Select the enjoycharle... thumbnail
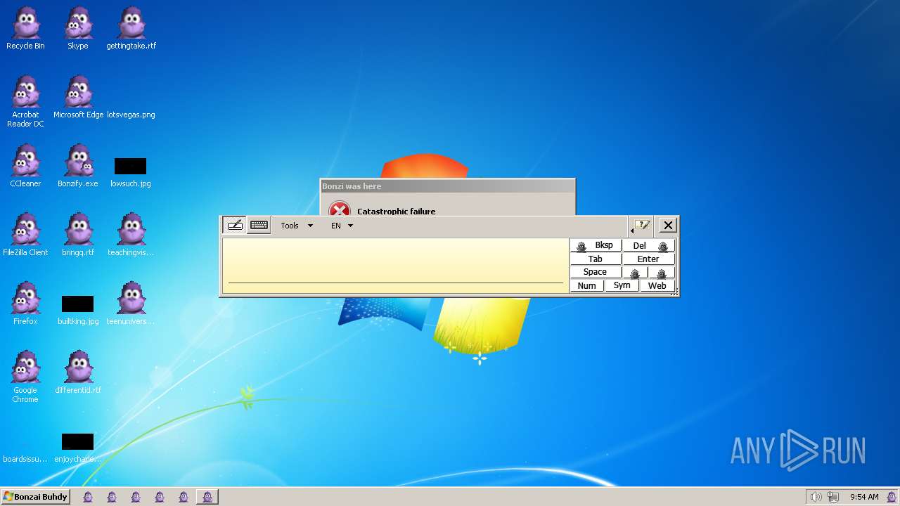This screenshot has width=900, height=506. point(77,441)
